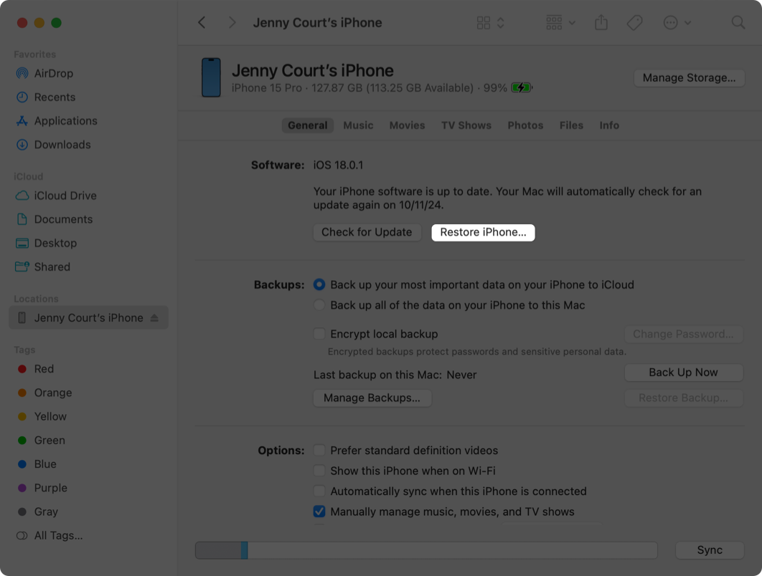Open AirDrop from the sidebar
The width and height of the screenshot is (762, 576).
coord(53,73)
